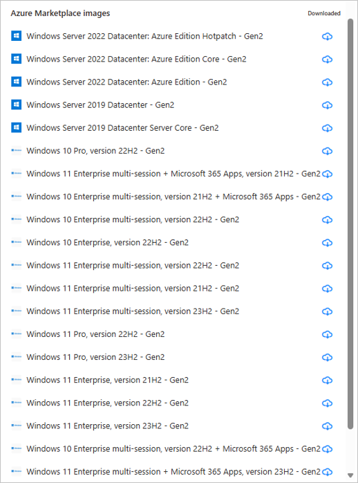358x483 pixels.
Task: Select Windows 11 multi-session + Microsoft 365 Apps 21H2 text
Action: [173, 174]
